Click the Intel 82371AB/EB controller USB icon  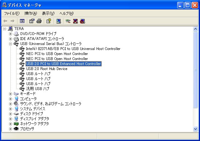point(22,49)
